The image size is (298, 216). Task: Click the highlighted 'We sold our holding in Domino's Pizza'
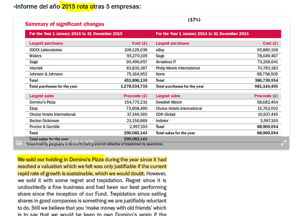(x=61, y=159)
